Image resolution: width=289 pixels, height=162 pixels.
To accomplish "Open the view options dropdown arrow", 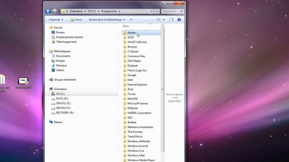I will click(x=163, y=19).
